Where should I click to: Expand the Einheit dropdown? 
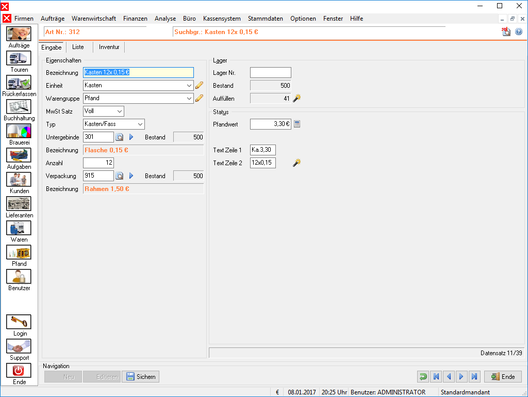click(189, 86)
